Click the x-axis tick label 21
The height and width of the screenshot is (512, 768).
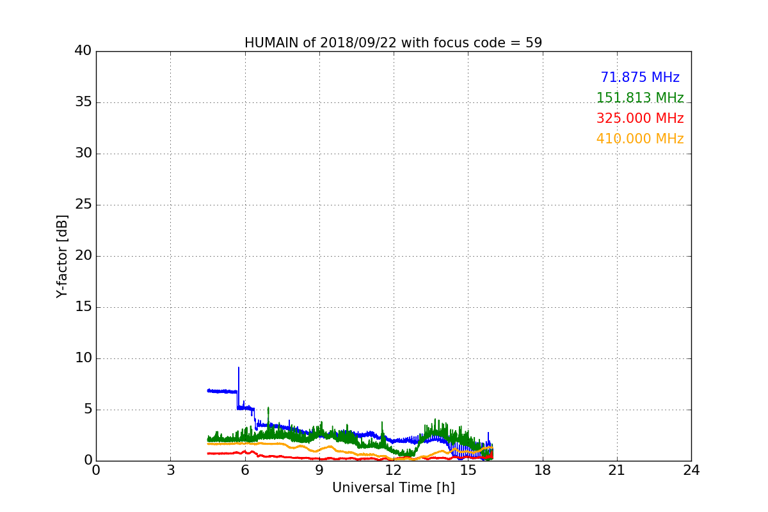coord(617,470)
